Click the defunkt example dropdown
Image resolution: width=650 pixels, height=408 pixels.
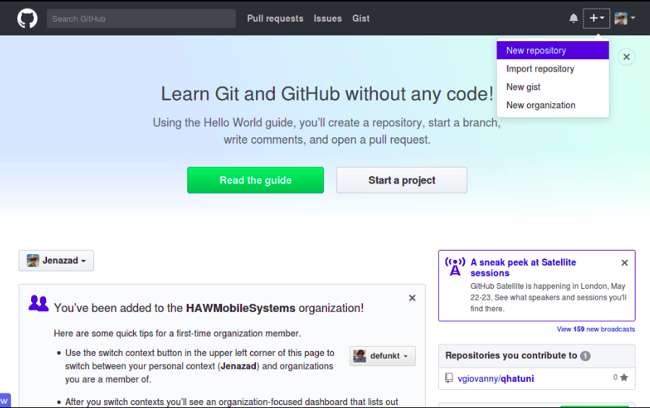point(382,356)
